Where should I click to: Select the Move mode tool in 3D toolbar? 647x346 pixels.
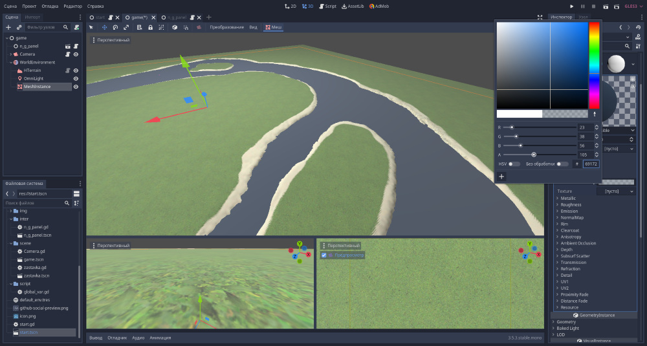coord(104,27)
